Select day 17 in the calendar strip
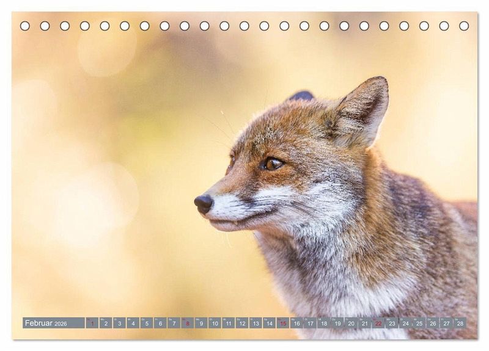 coord(310,323)
